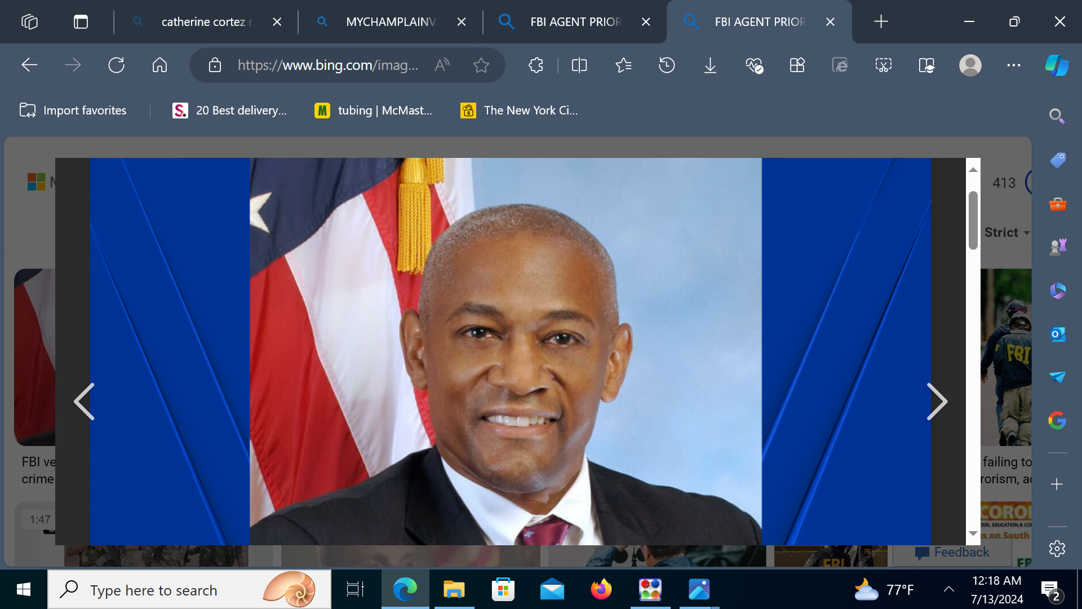Open the Extensions puzzle icon
The height and width of the screenshot is (609, 1082).
click(x=536, y=65)
